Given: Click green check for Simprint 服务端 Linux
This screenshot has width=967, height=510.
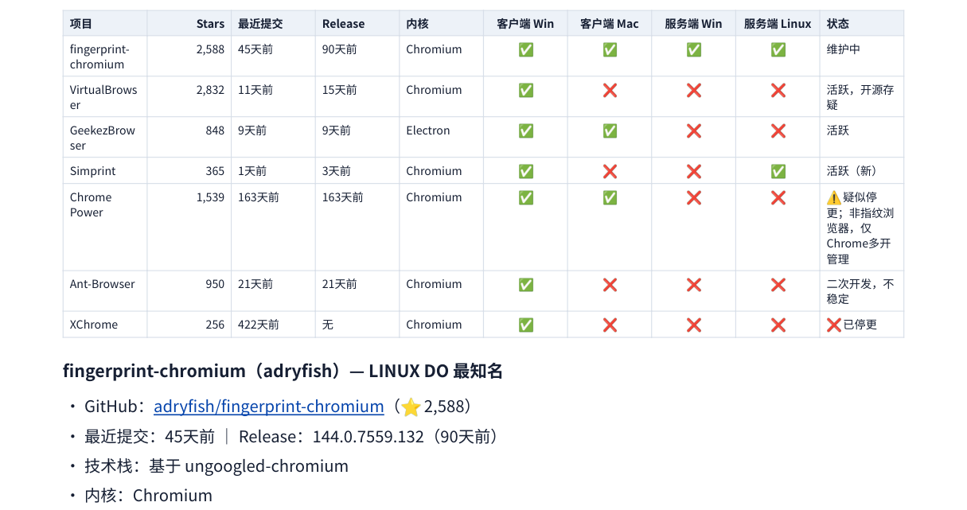Looking at the screenshot, I should (x=778, y=172).
